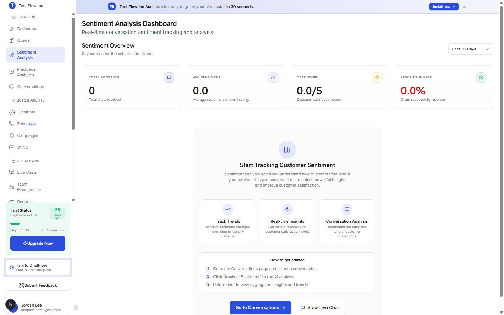Click the Total Messages chat icon
This screenshot has height=315, width=504.
pos(169,77)
